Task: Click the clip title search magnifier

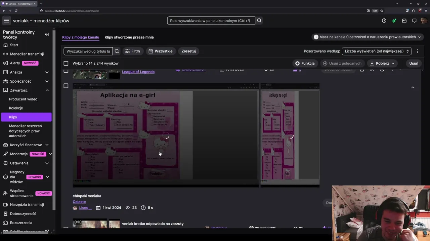Action: coord(117,51)
